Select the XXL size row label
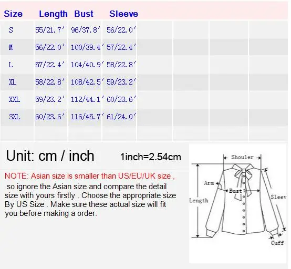The width and height of the screenshot is (291, 269). click(14, 99)
